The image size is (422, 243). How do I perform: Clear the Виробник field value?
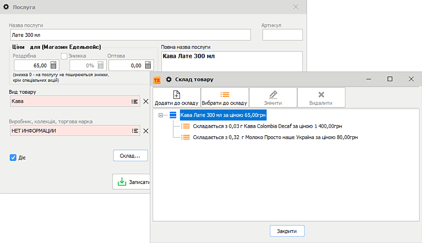coord(146,131)
